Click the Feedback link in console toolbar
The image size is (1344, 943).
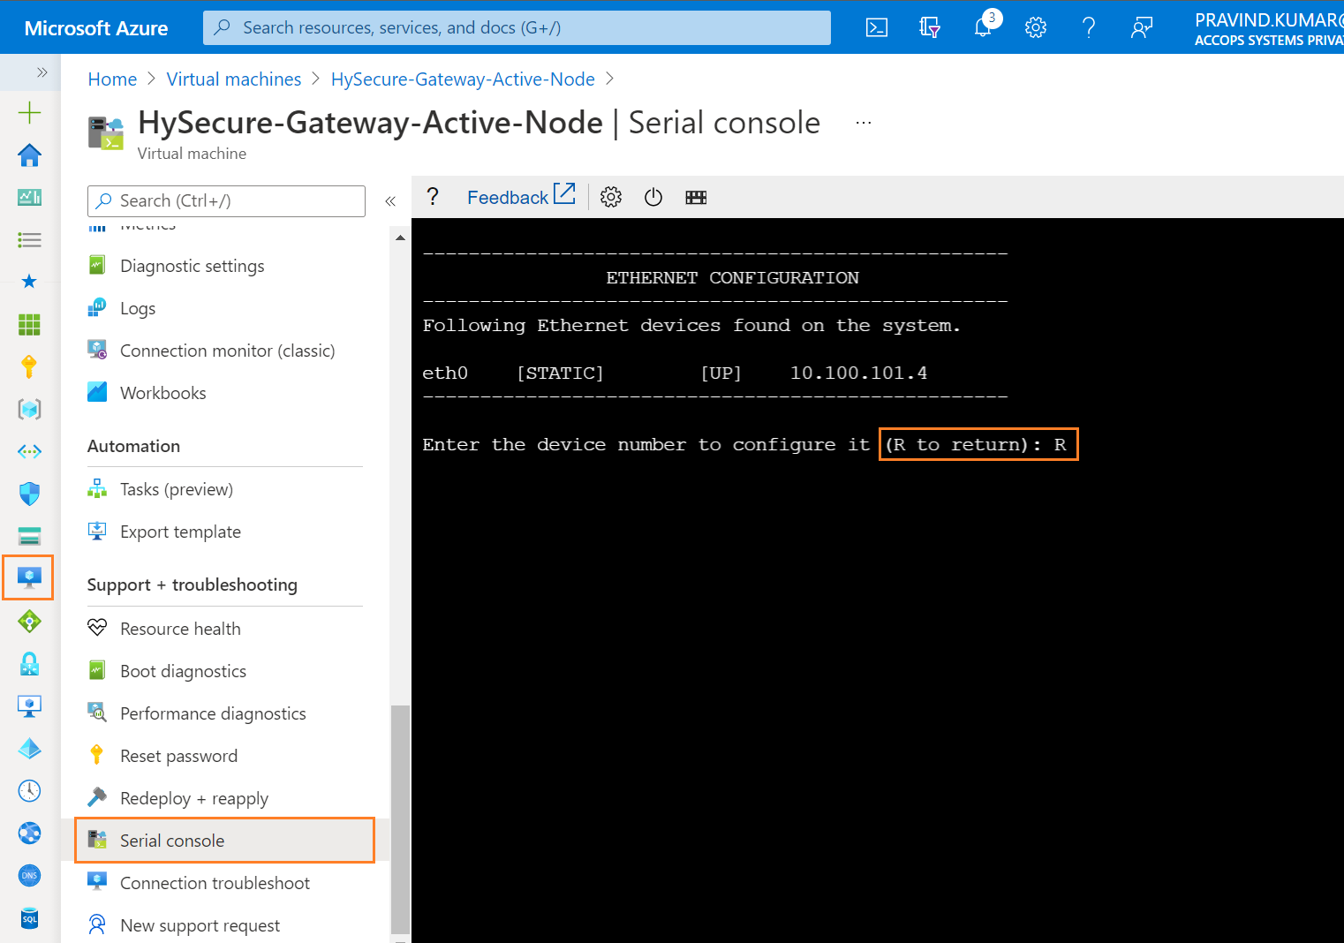pyautogui.click(x=521, y=196)
